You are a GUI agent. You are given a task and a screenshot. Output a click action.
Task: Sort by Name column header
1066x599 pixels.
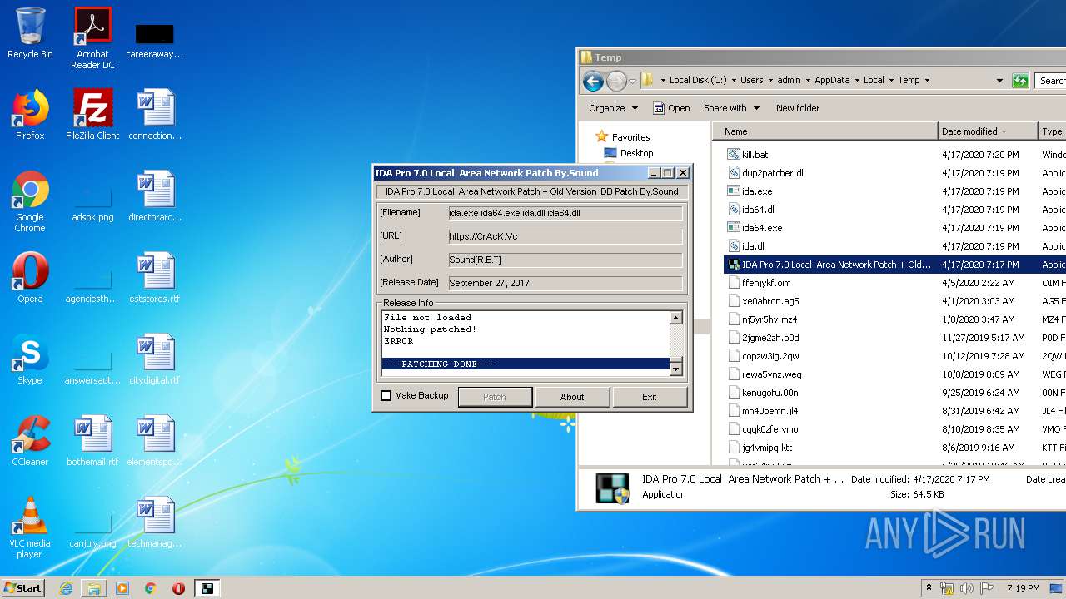[x=825, y=131]
